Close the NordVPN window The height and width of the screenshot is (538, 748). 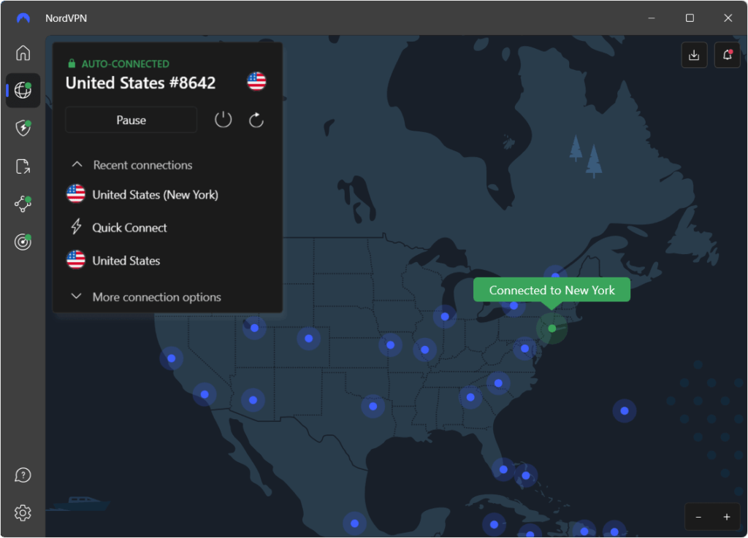tap(728, 18)
